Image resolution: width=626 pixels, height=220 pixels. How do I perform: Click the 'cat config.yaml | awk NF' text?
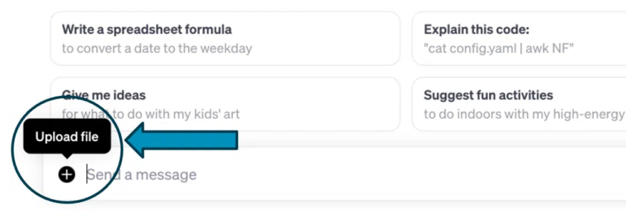point(499,48)
